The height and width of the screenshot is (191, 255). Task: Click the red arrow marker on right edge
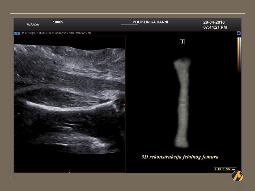pyautogui.click(x=124, y=105)
